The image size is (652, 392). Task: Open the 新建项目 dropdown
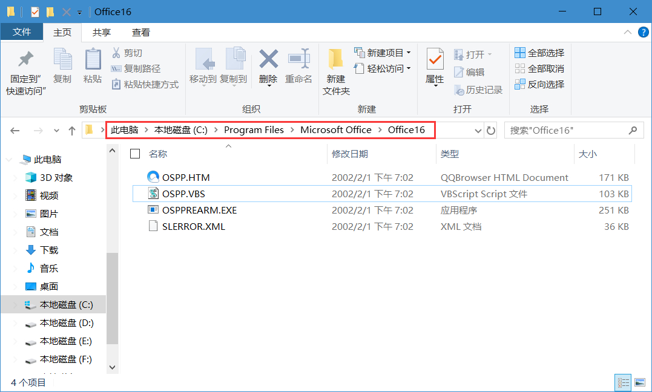pyautogui.click(x=383, y=52)
